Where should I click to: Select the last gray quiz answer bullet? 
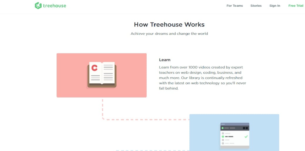223,143
